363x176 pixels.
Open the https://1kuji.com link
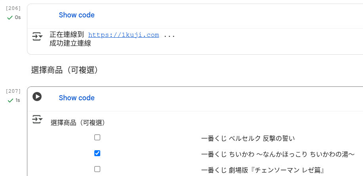click(123, 35)
